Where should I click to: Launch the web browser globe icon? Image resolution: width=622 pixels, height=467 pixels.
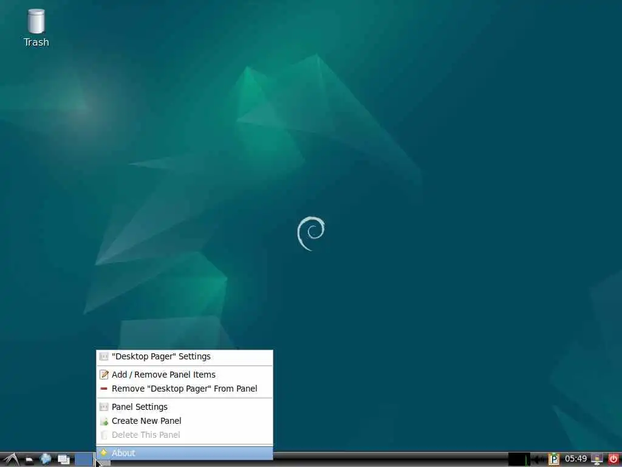tap(46, 460)
